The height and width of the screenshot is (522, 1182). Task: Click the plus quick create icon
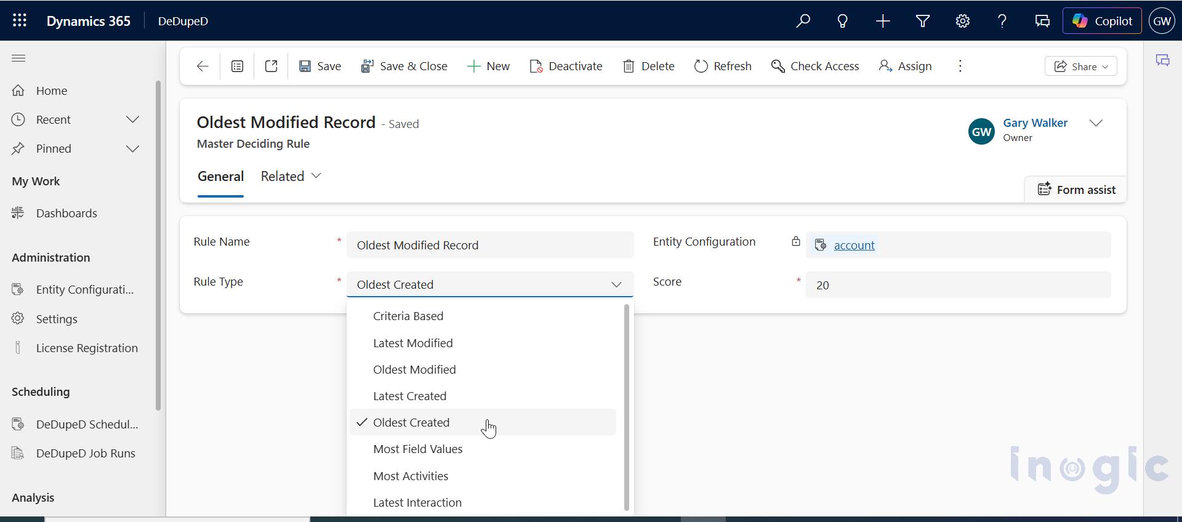pos(883,21)
